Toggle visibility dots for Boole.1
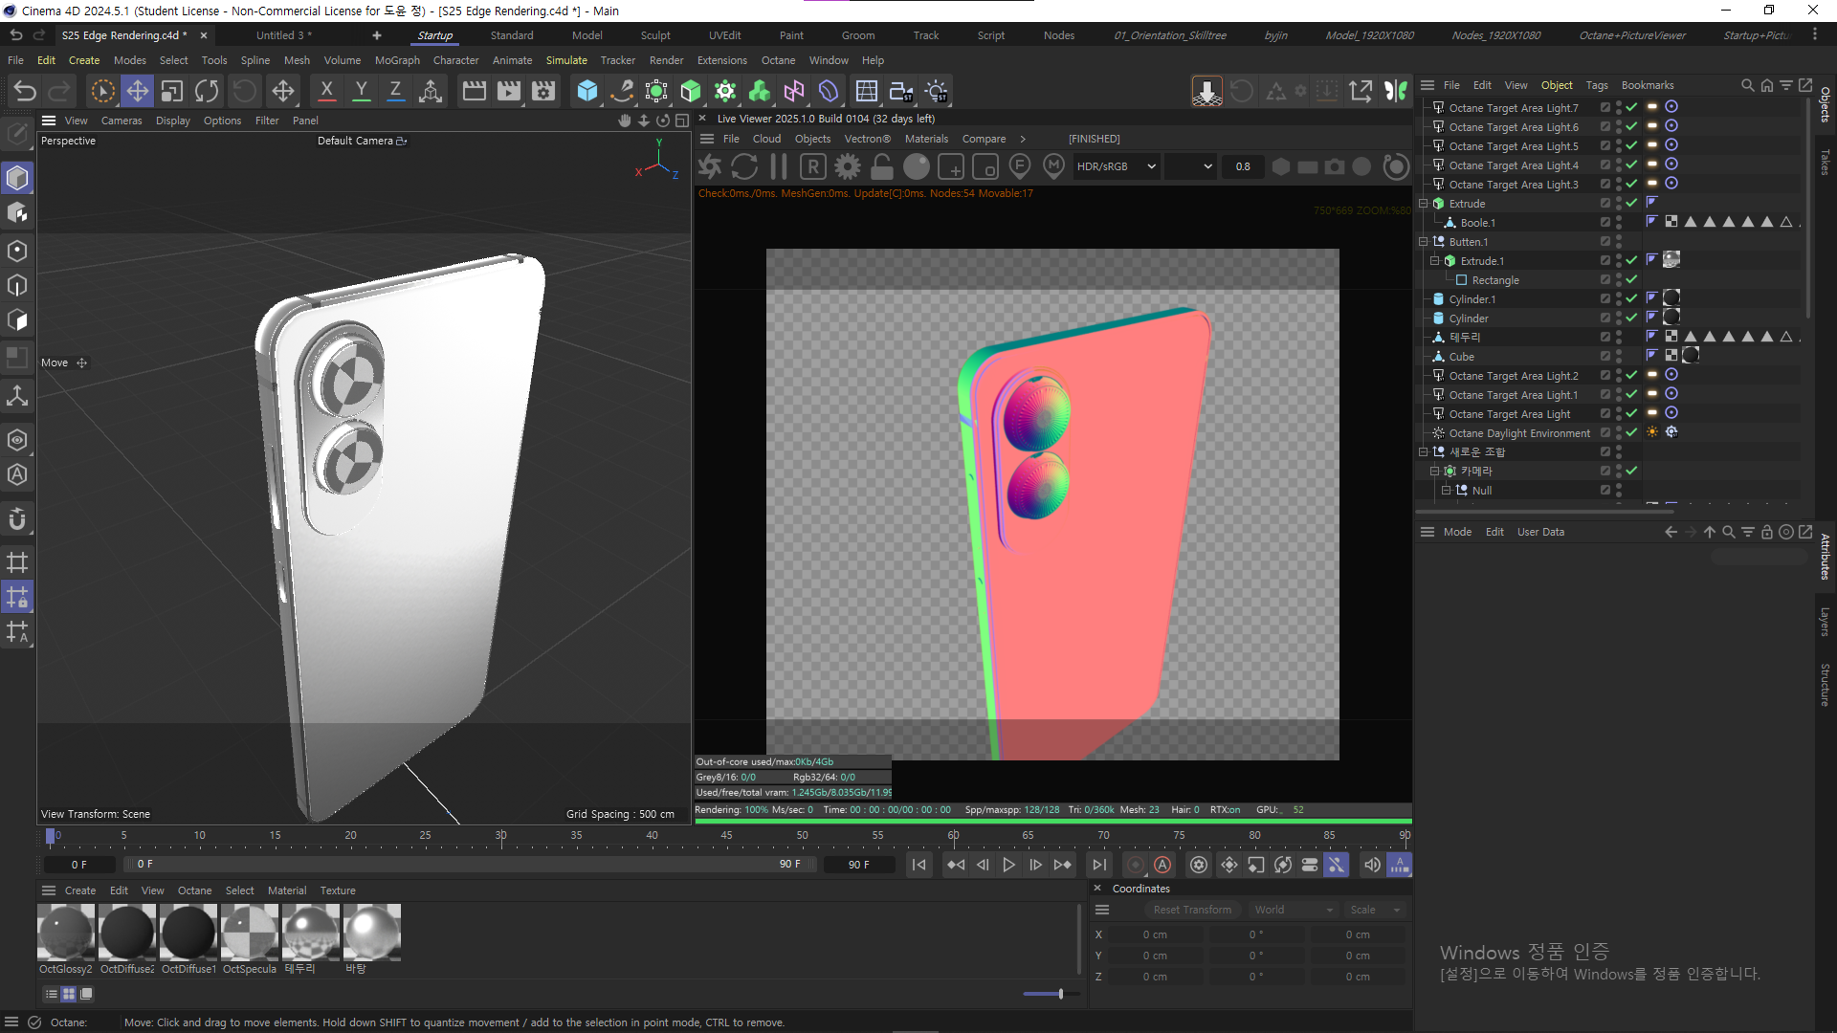 [x=1619, y=222]
